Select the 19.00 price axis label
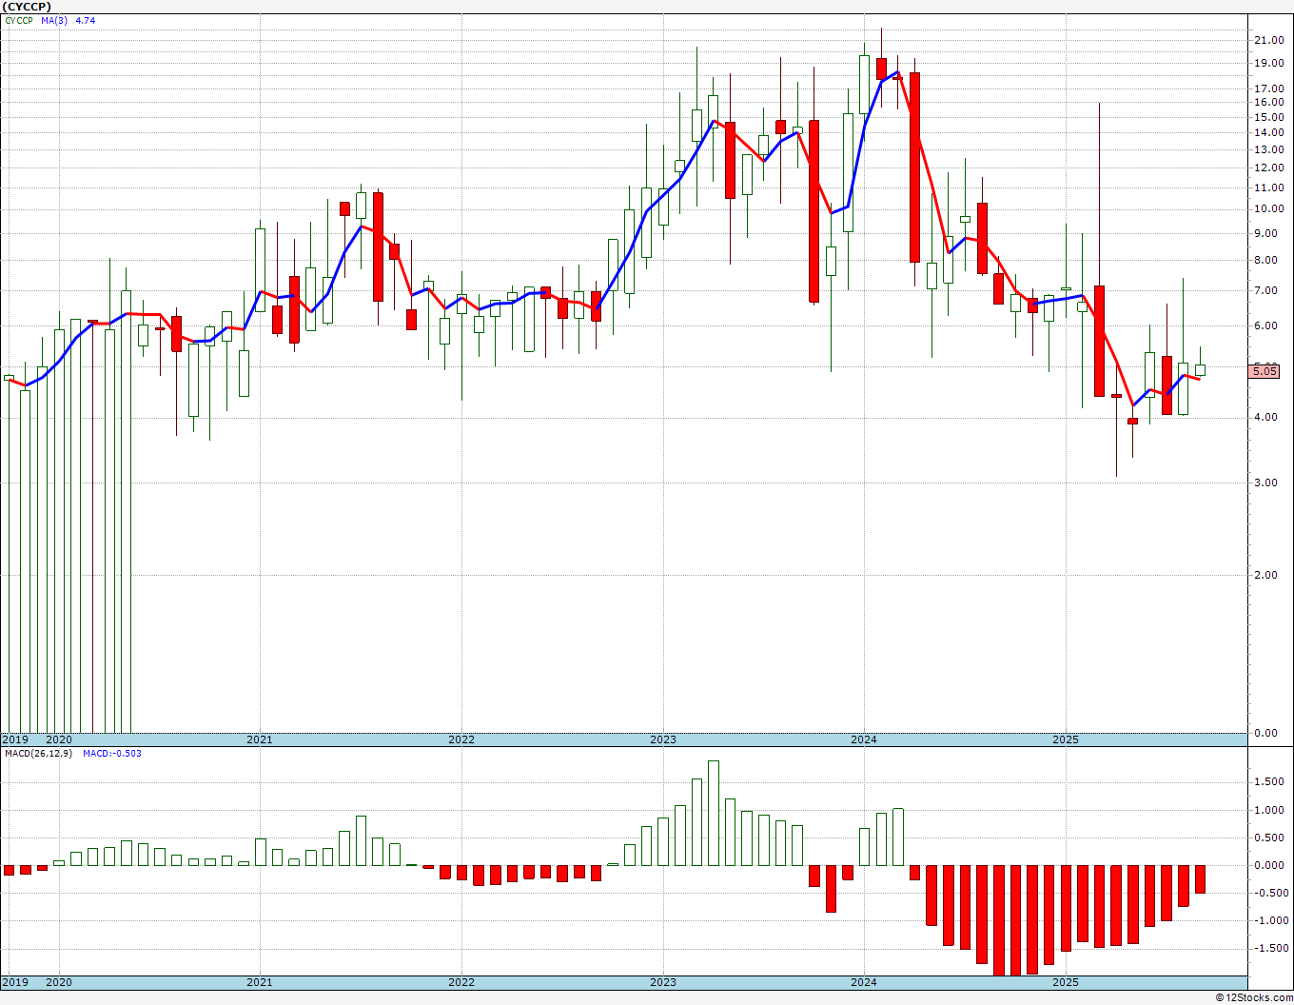 tap(1268, 64)
